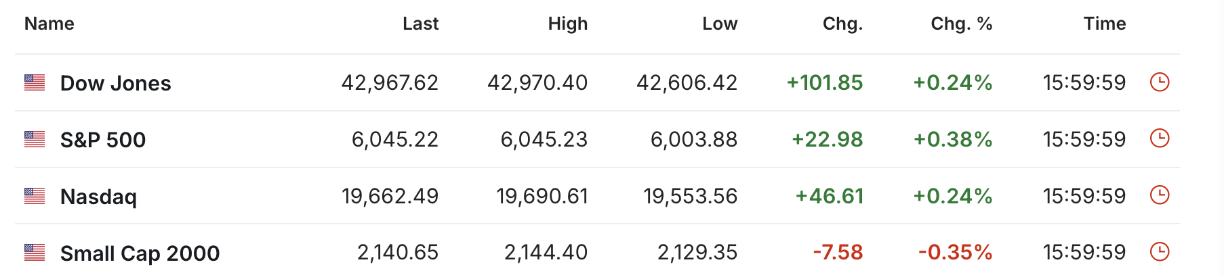Click the clock icon in Small Cap 2000 row
The height and width of the screenshot is (277, 1224).
pyautogui.click(x=1160, y=252)
